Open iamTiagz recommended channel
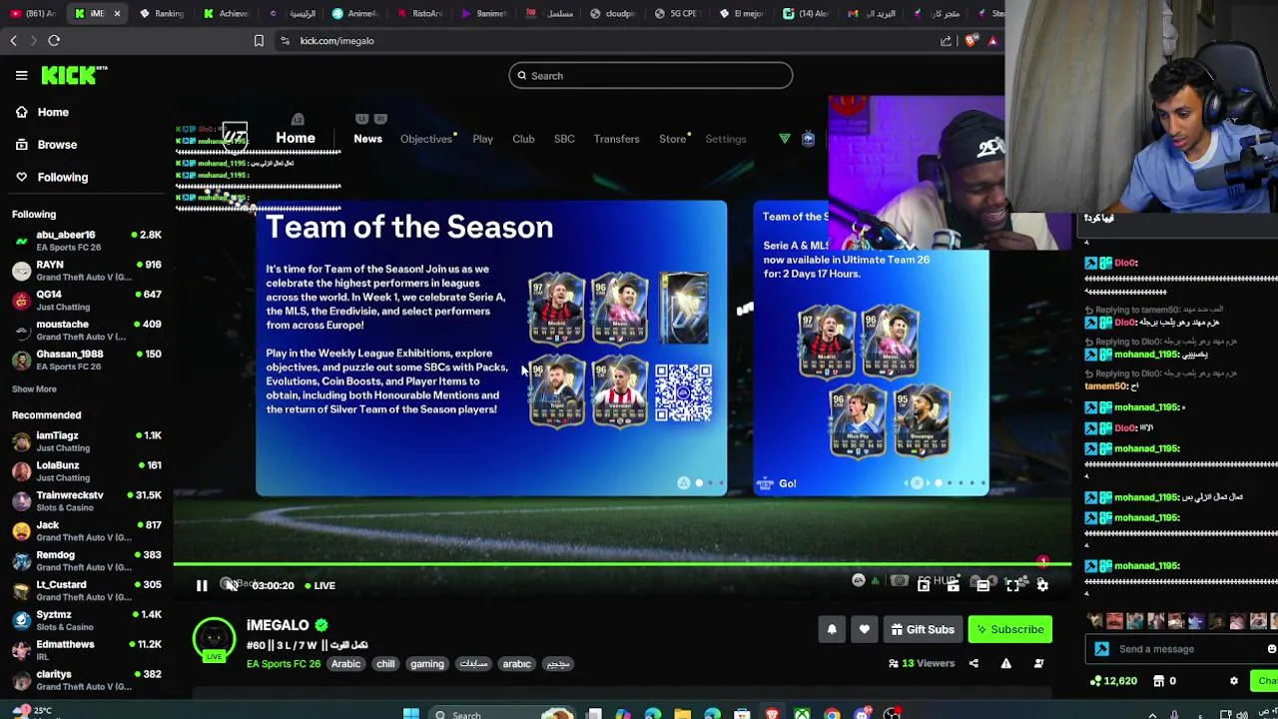The width and height of the screenshot is (1278, 719). coord(86,441)
